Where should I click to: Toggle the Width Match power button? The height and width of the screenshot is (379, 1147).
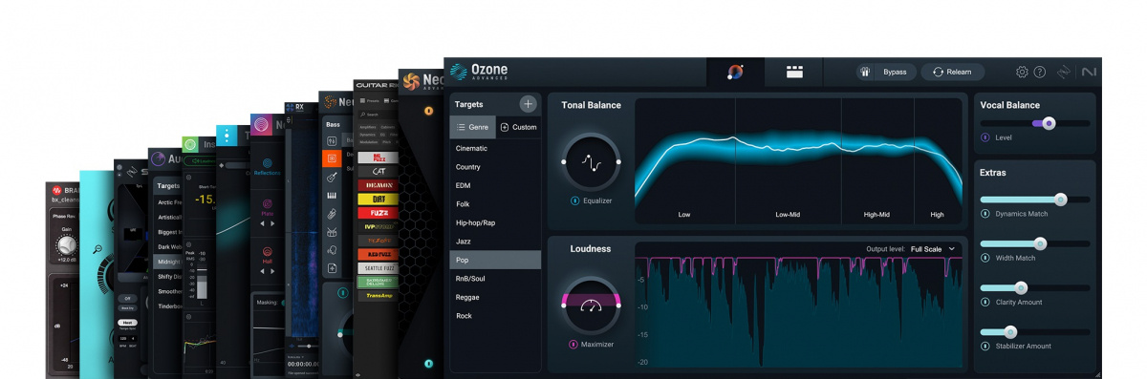(x=985, y=258)
